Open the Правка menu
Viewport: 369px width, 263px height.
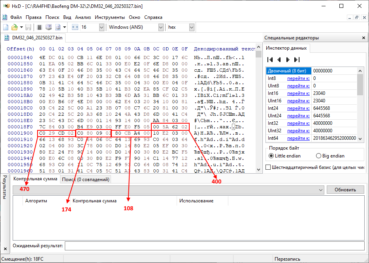pos(34,17)
